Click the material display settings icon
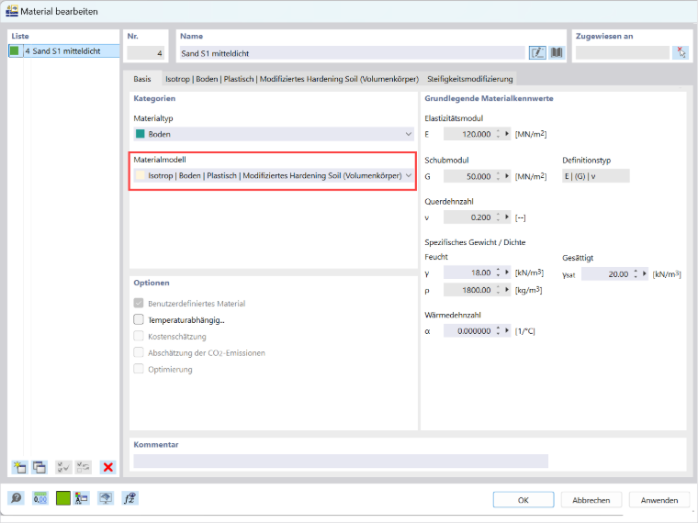Image resolution: width=698 pixels, height=523 pixels. [82, 498]
